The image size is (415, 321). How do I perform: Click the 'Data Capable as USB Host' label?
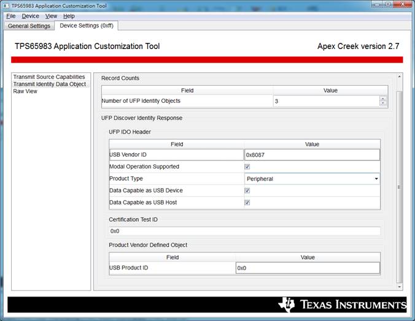point(143,202)
